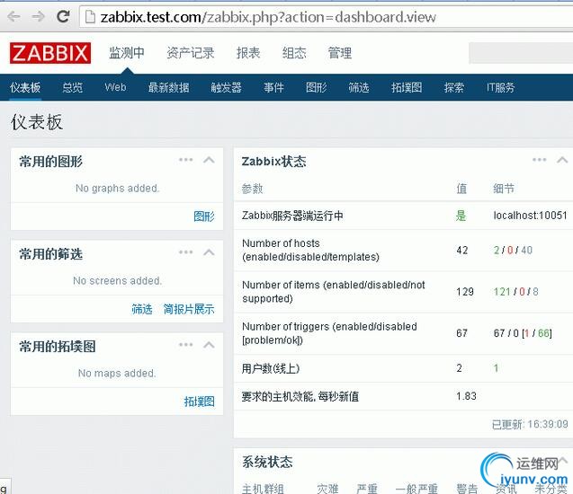Switch to the 总览 submenu tab
The width and height of the screenshot is (573, 494).
click(72, 87)
